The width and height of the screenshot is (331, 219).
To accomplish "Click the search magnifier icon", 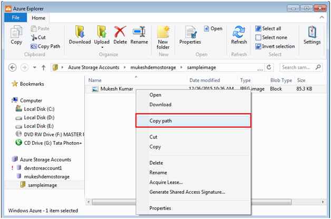I will point(318,67).
